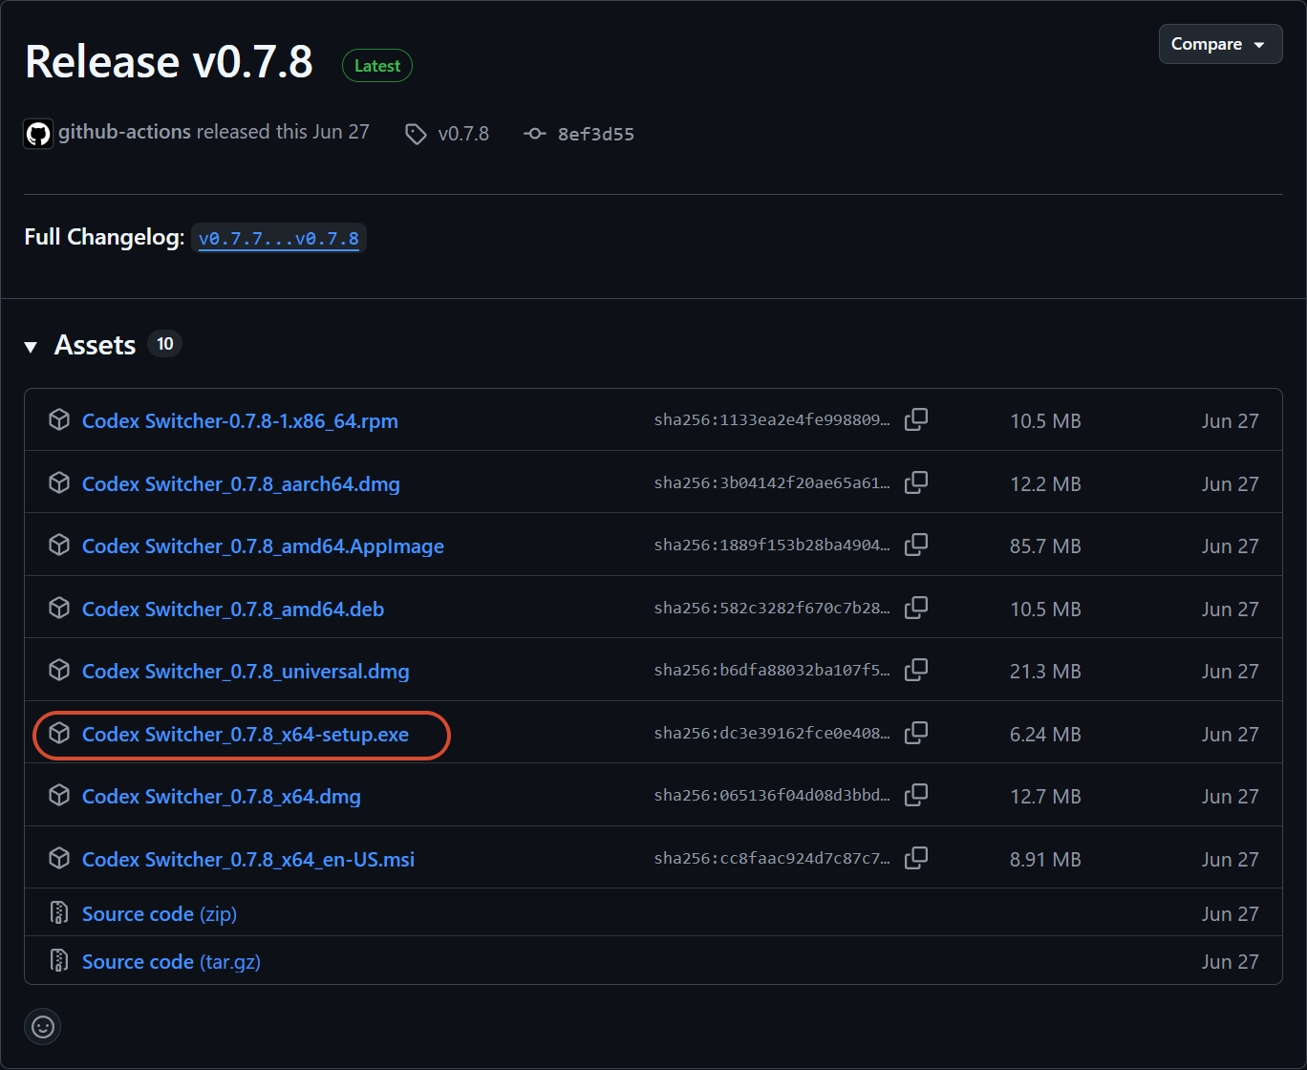Download Codex Switcher_0.7.8_x64-setup.exe

click(x=246, y=735)
